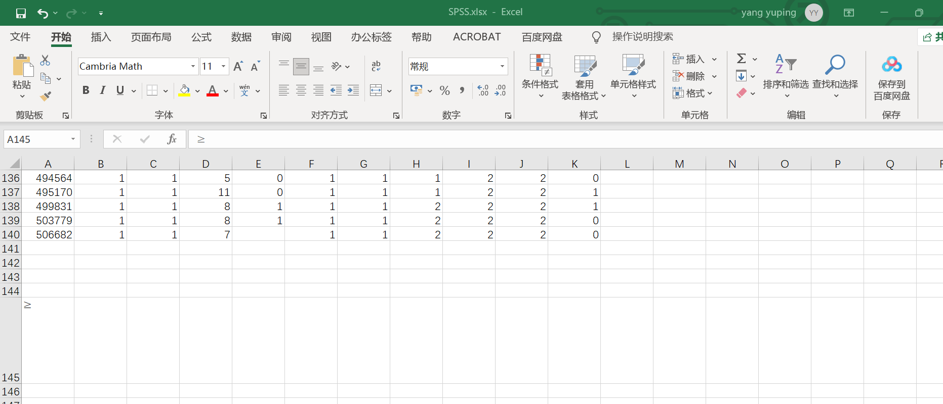The image size is (943, 404).
Task: Click 保存到百度网盘 button
Action: pyautogui.click(x=892, y=78)
